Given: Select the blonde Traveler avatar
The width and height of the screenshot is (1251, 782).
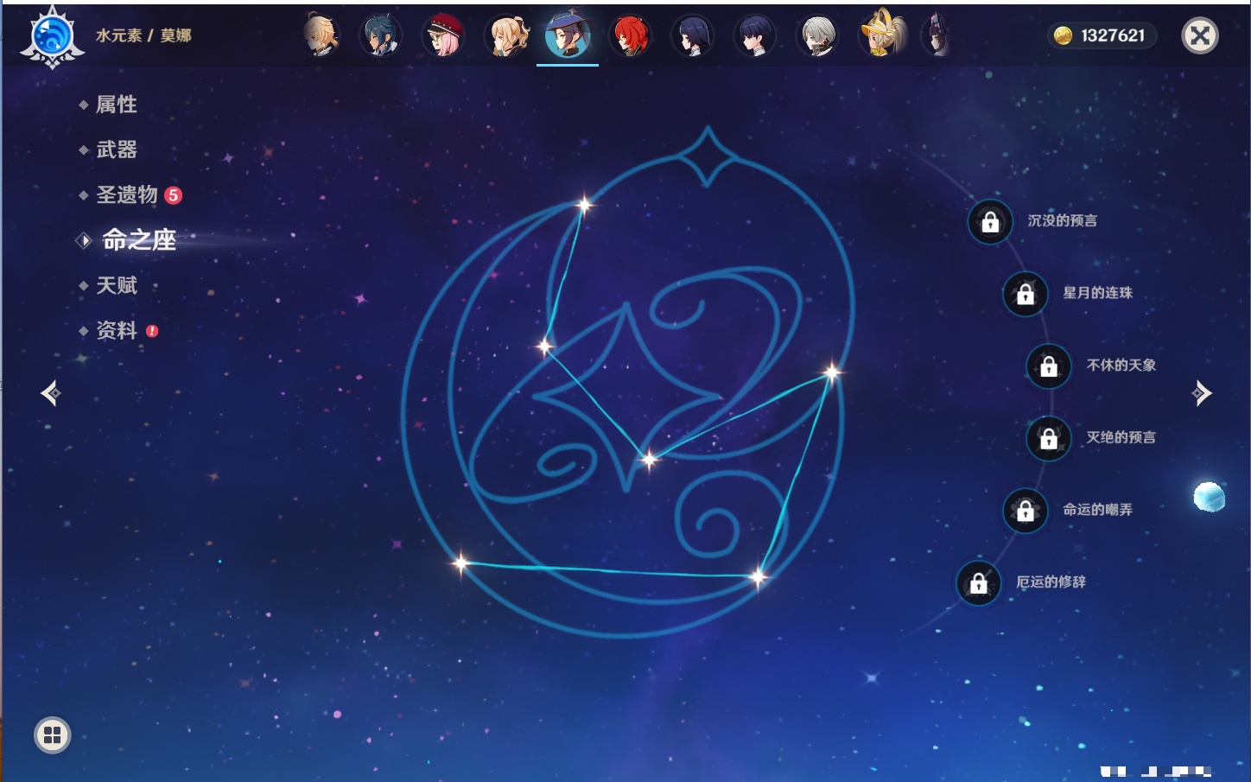Looking at the screenshot, I should (x=321, y=36).
